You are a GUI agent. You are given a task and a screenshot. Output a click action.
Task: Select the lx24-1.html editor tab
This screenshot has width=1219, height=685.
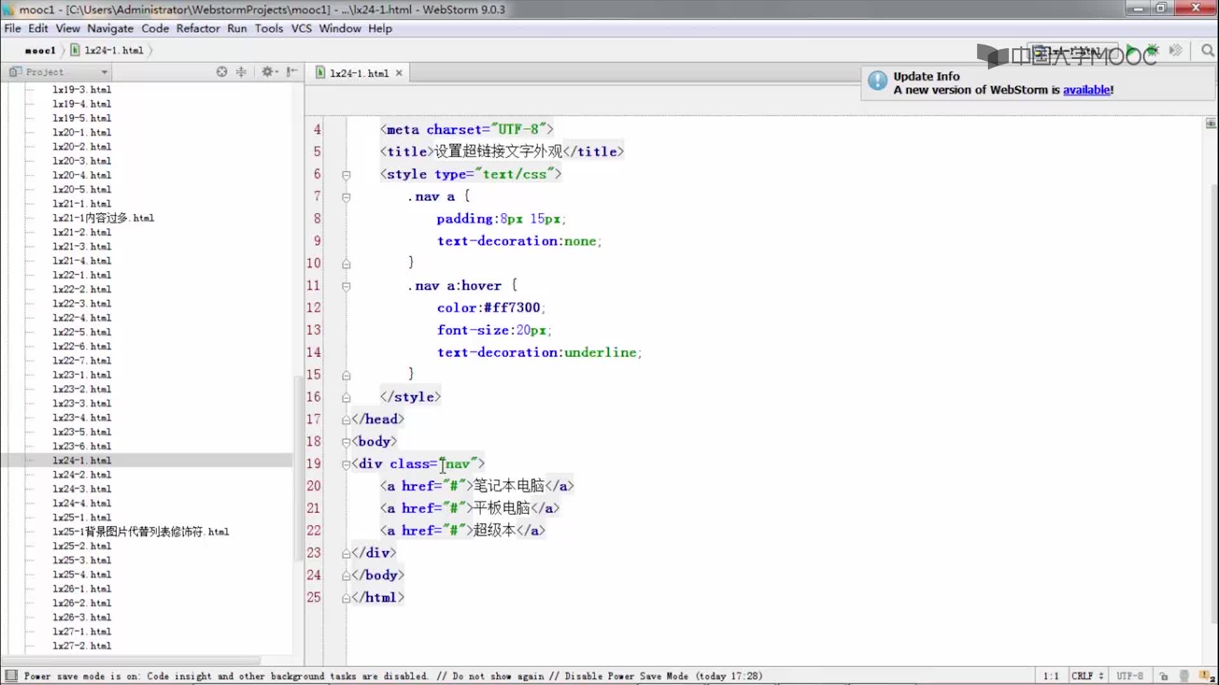coord(359,73)
